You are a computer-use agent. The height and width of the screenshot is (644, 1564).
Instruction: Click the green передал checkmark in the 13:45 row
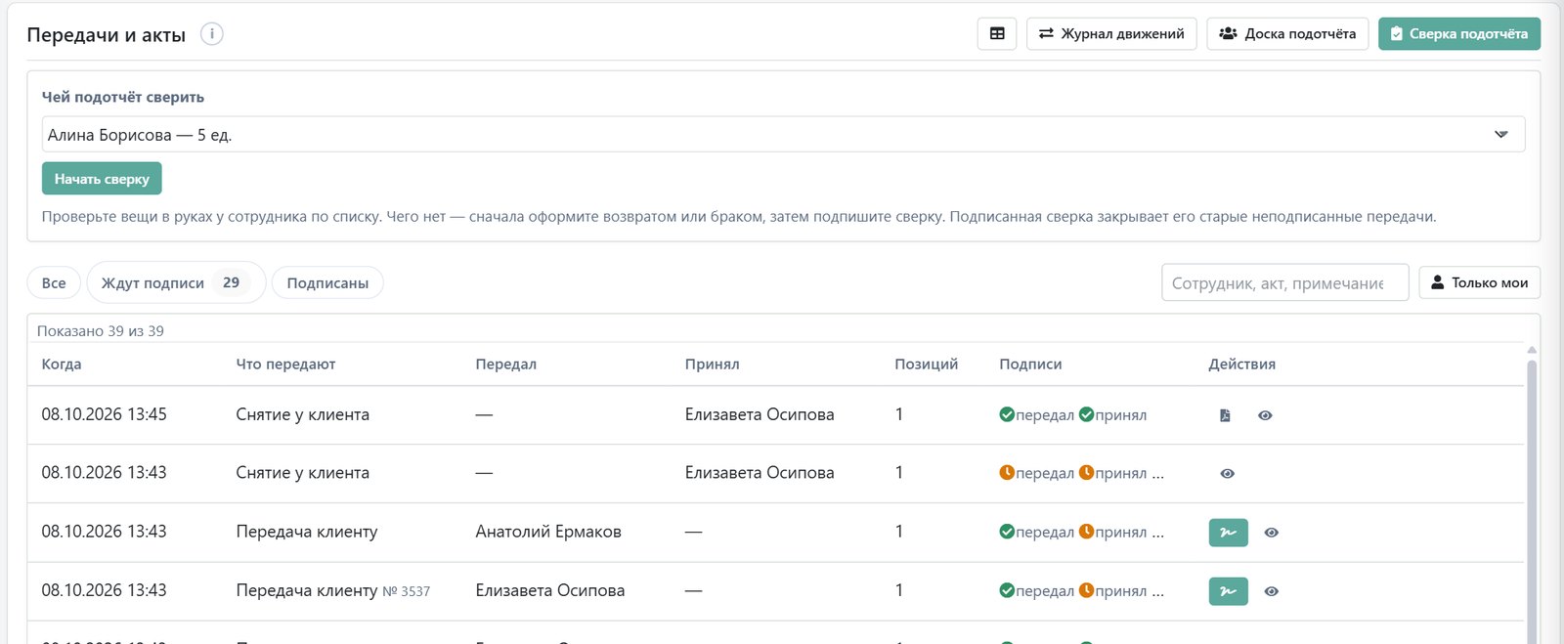1007,414
